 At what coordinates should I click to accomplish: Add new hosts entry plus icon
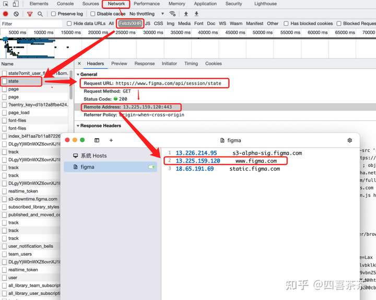111,140
